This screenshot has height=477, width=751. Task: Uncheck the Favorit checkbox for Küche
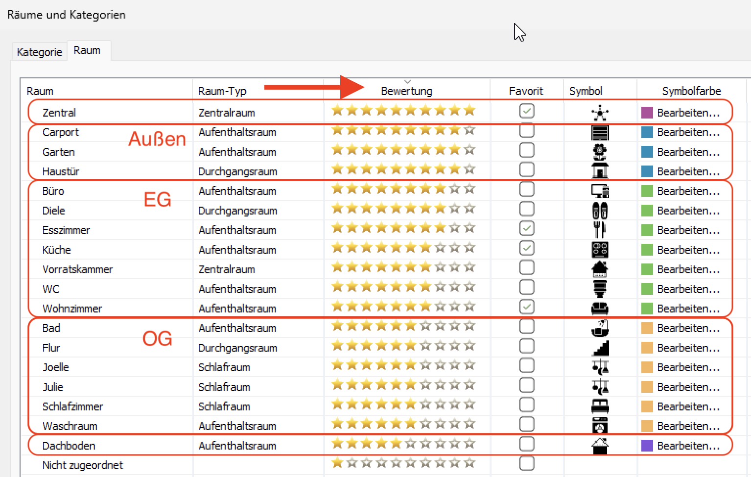[527, 248]
